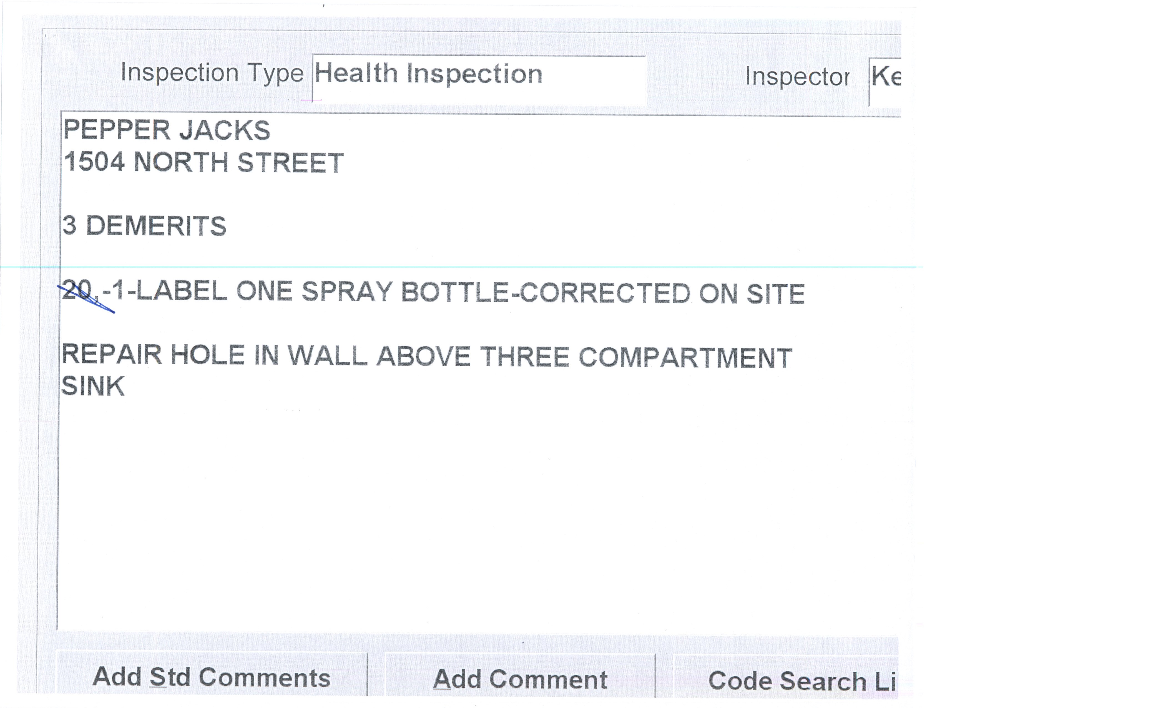Click the words NORTH STREET
1166x708 pixels.
[238, 163]
